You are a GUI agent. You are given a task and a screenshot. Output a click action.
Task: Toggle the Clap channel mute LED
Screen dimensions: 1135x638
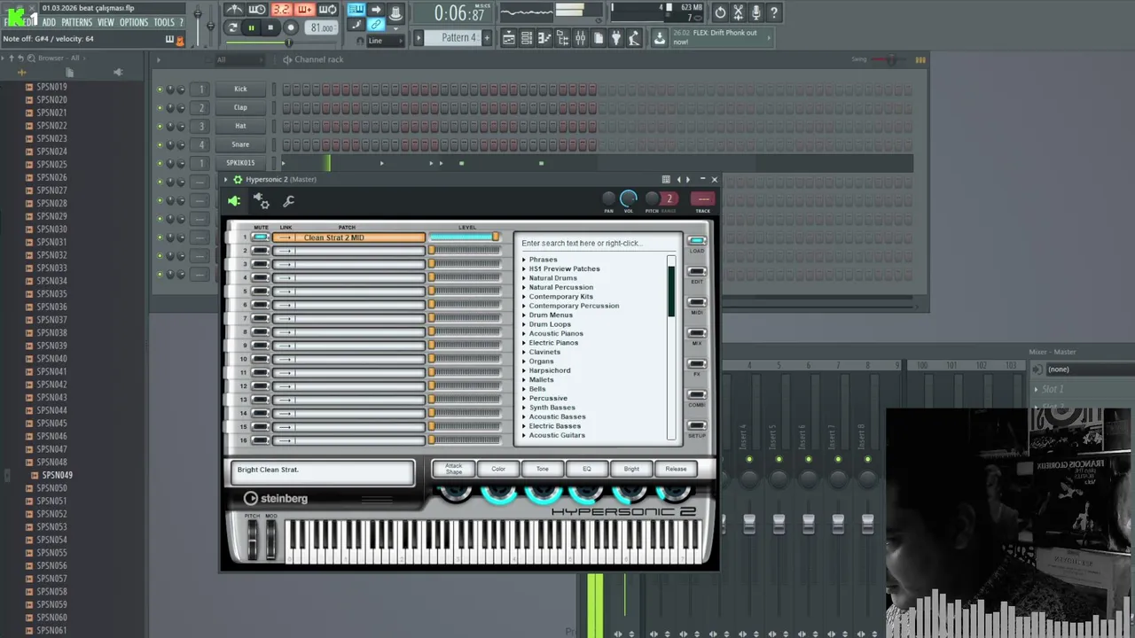(160, 108)
